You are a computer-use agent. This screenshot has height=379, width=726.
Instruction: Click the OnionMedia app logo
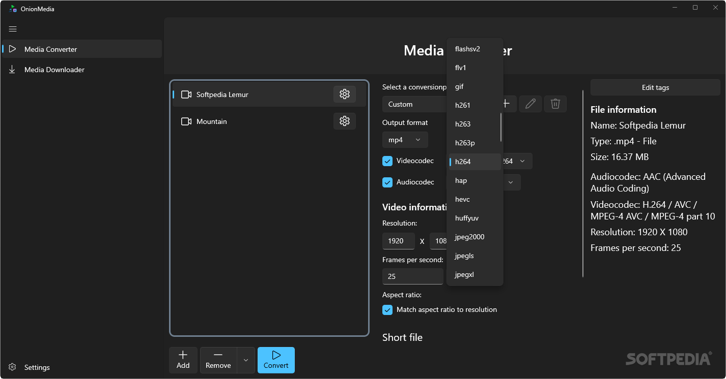(13, 9)
